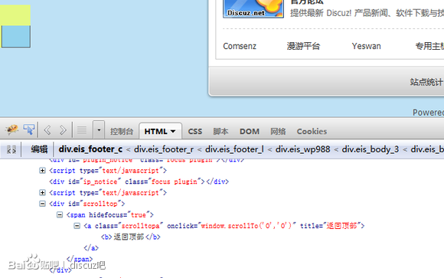The width and height of the screenshot is (444, 278).
Task: Switch to the 网络 tab
Action: pyautogui.click(x=278, y=132)
